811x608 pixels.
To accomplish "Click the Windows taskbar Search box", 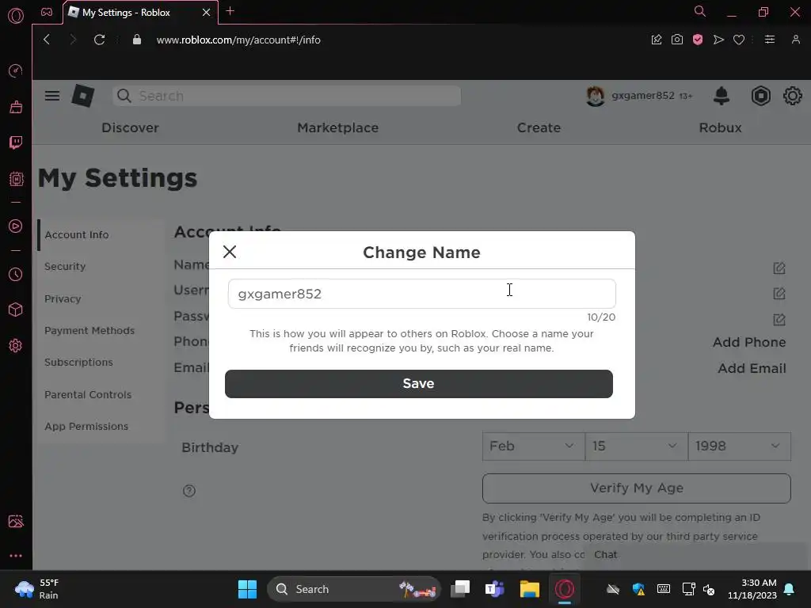I will [x=354, y=589].
